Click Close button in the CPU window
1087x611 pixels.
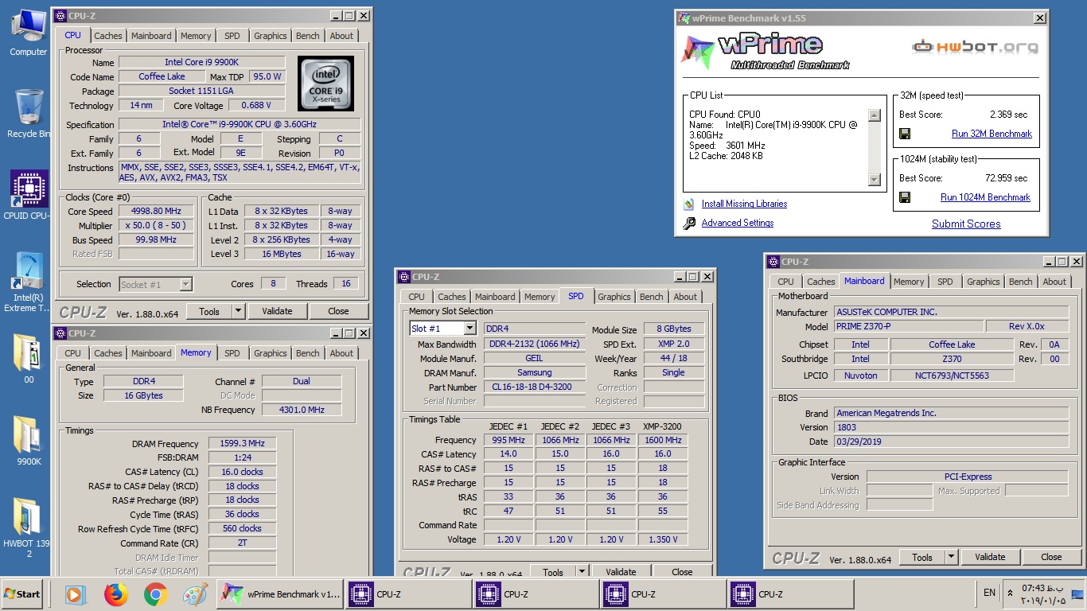(338, 311)
